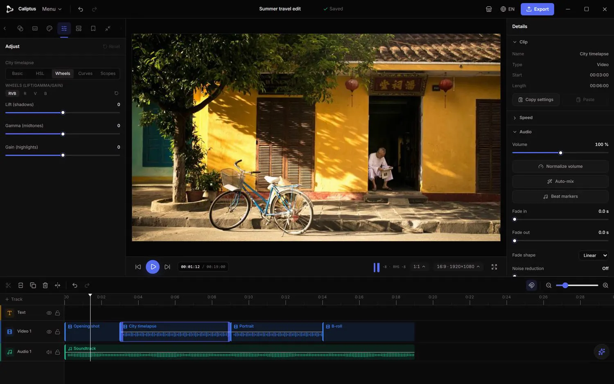Reset the wheels with the circular arrow icon
614x384 pixels.
(x=116, y=93)
